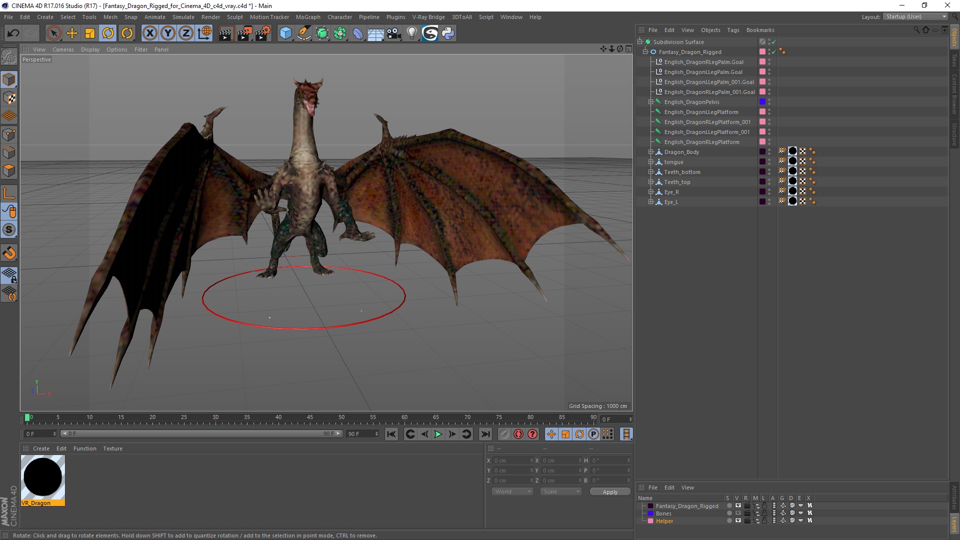
Task: Toggle Z axis lock
Action: (x=186, y=33)
